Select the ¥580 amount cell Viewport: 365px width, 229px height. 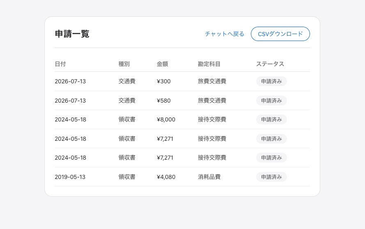(164, 101)
